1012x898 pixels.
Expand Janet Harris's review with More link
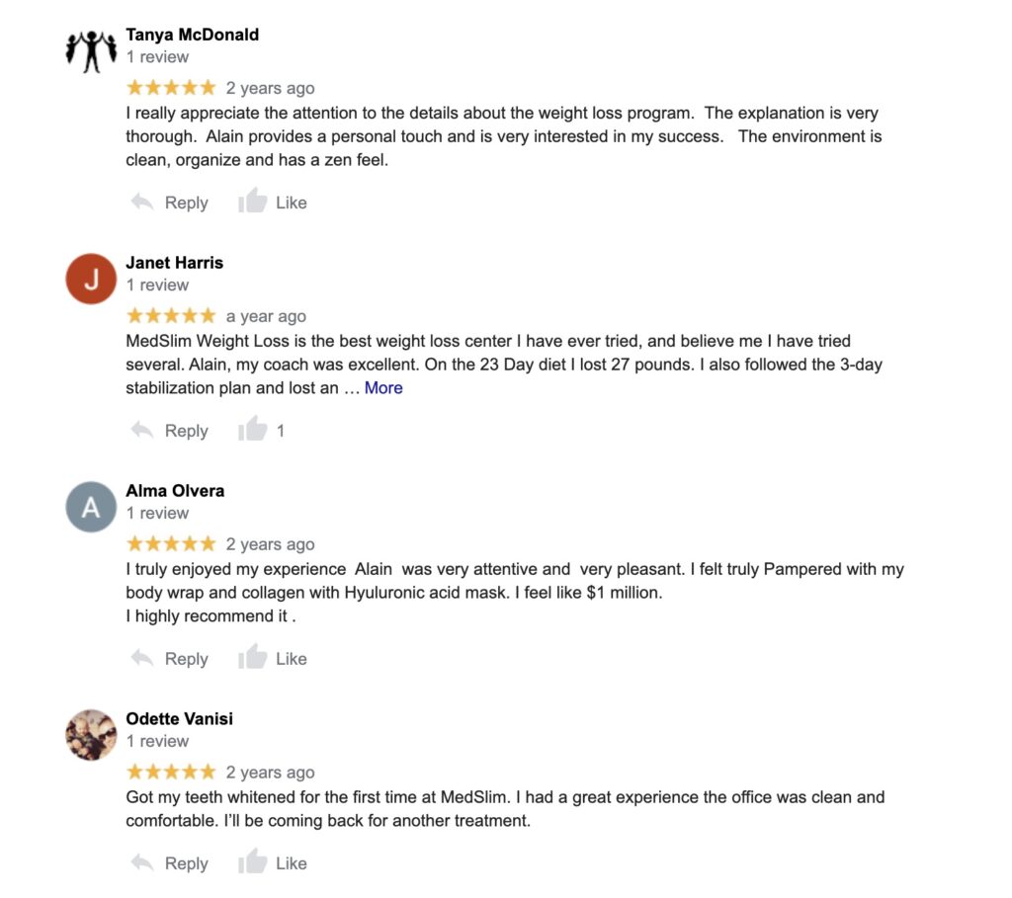click(x=383, y=388)
